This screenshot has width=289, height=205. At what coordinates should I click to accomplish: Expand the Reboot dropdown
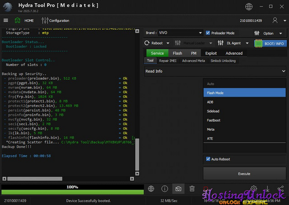[156, 43]
